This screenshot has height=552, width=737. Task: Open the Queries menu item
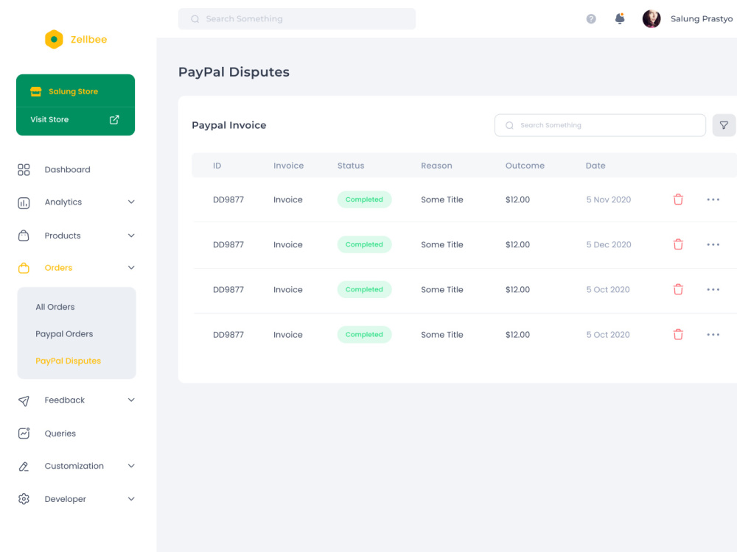pos(60,434)
